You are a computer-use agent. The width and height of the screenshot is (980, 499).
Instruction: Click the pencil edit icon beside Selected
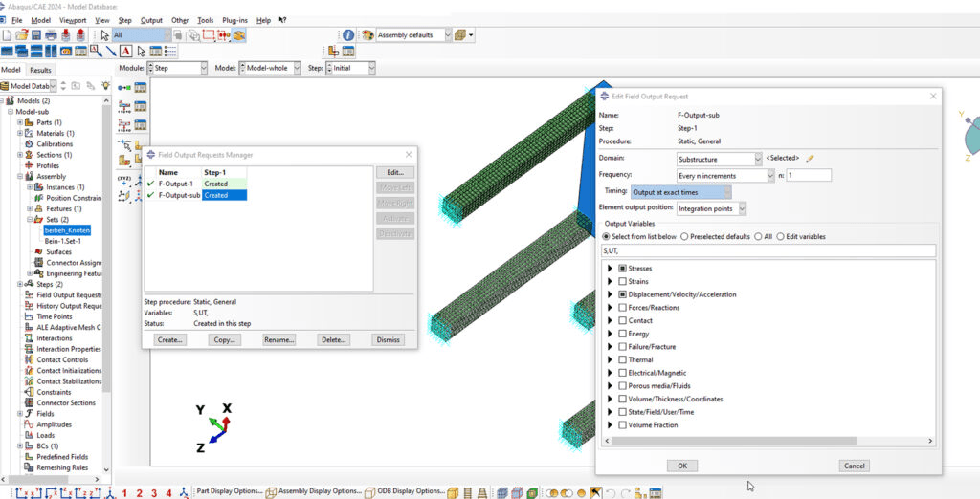click(810, 158)
